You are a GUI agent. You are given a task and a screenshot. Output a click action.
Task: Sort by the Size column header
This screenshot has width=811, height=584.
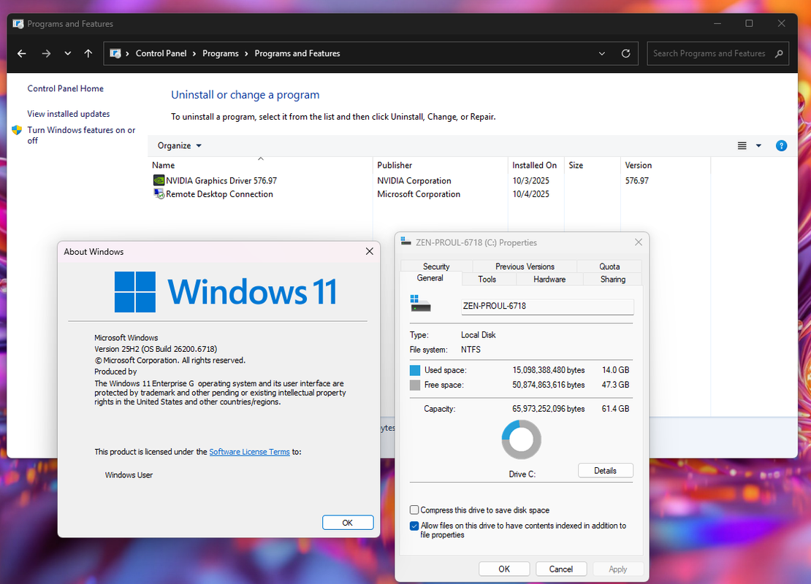pyautogui.click(x=593, y=165)
